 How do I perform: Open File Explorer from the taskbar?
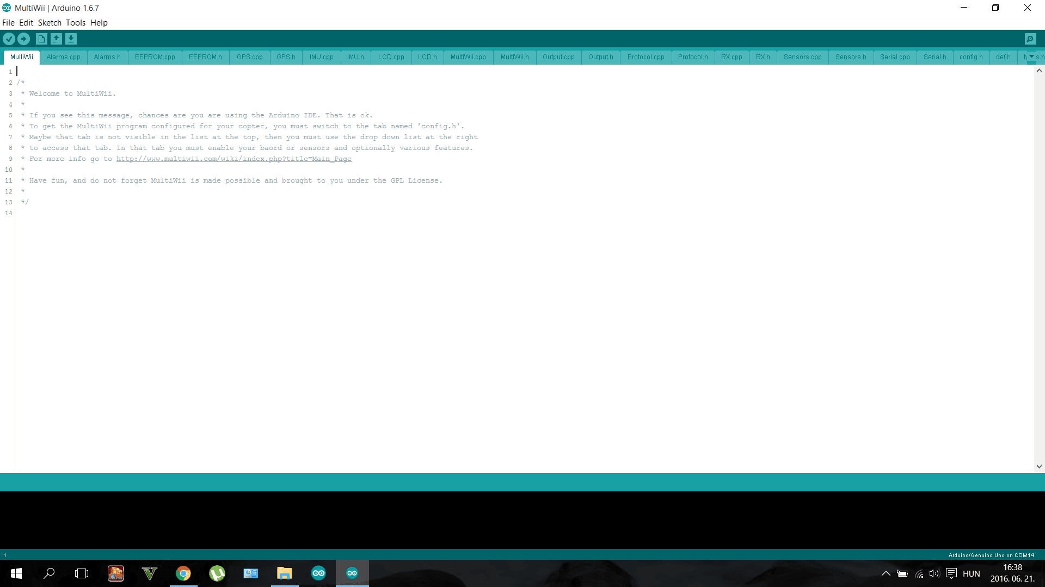[x=284, y=573]
